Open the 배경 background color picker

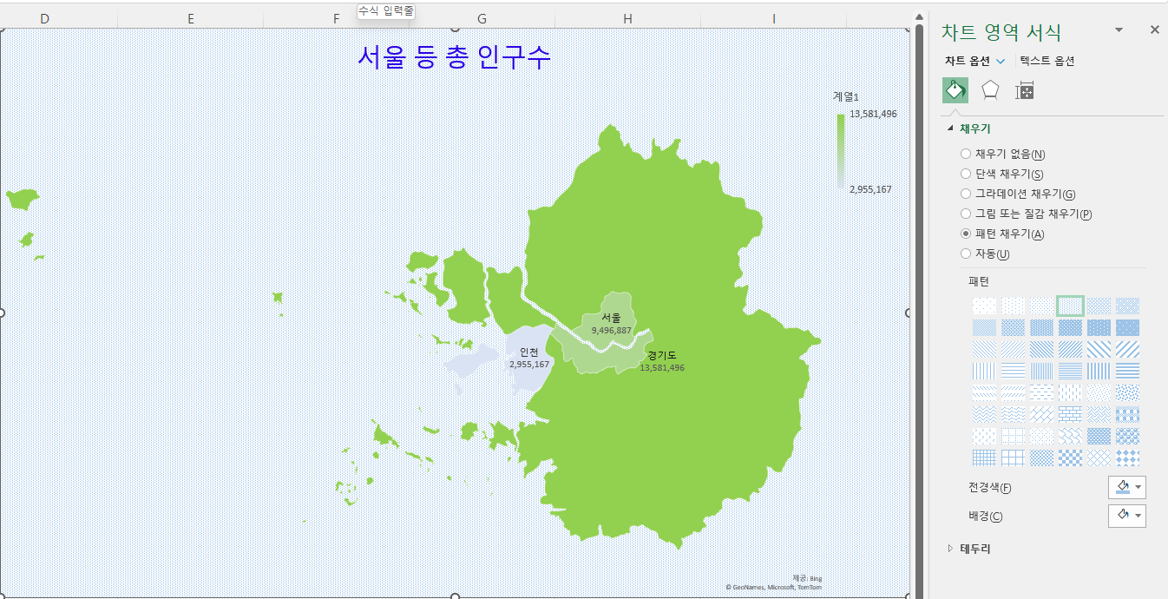tap(1127, 516)
